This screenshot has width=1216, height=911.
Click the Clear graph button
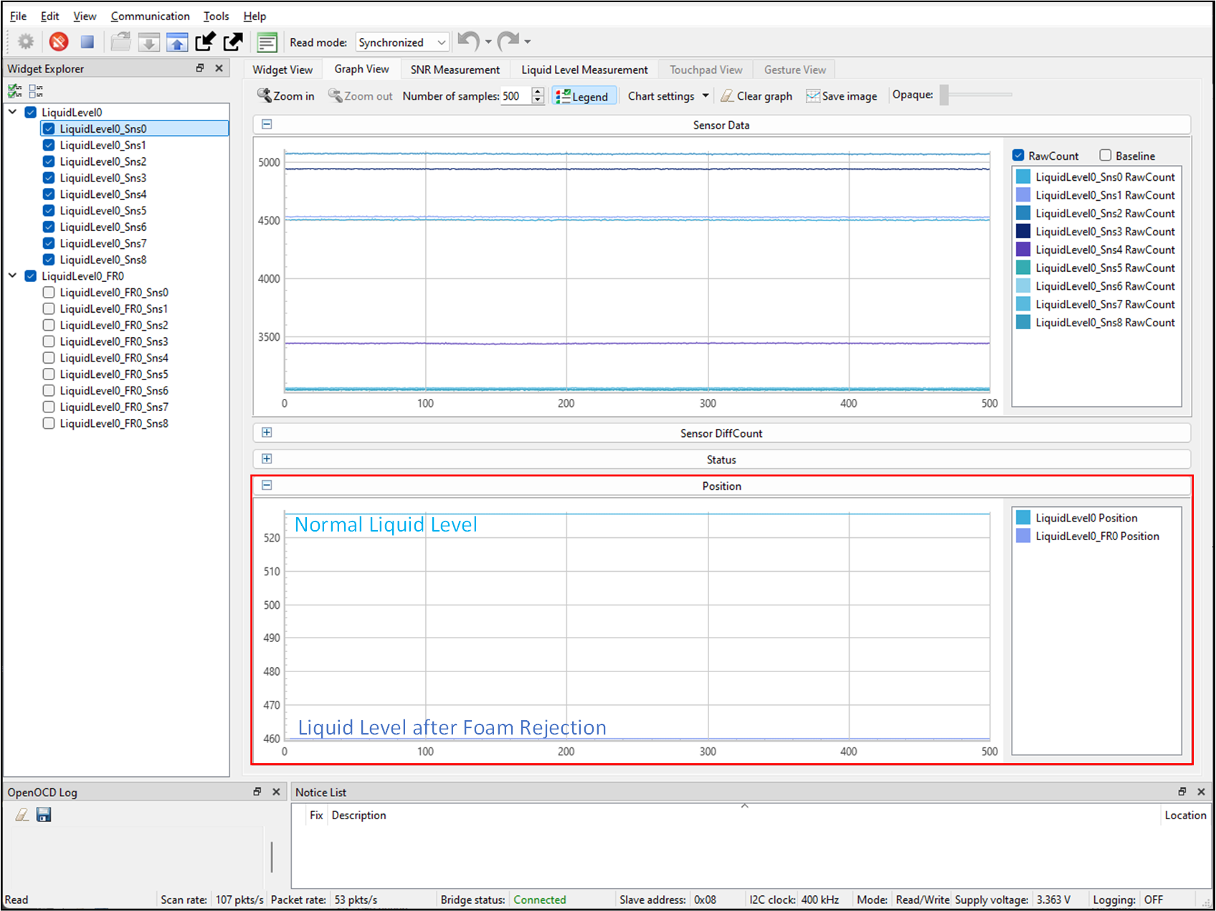tap(756, 96)
